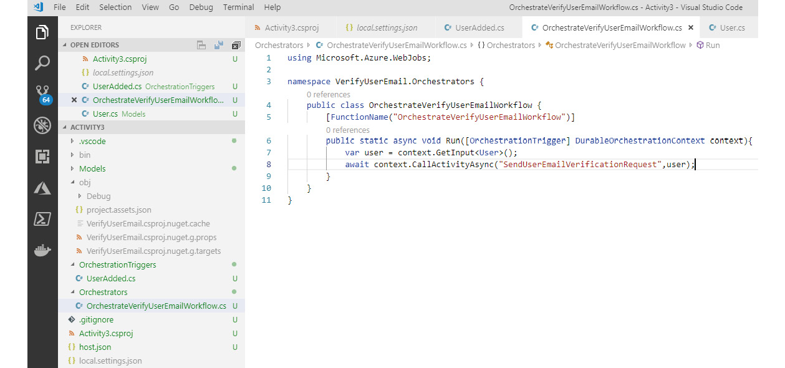The height and width of the screenshot is (368, 785).
Task: Expand the bin folder
Action: (84, 155)
